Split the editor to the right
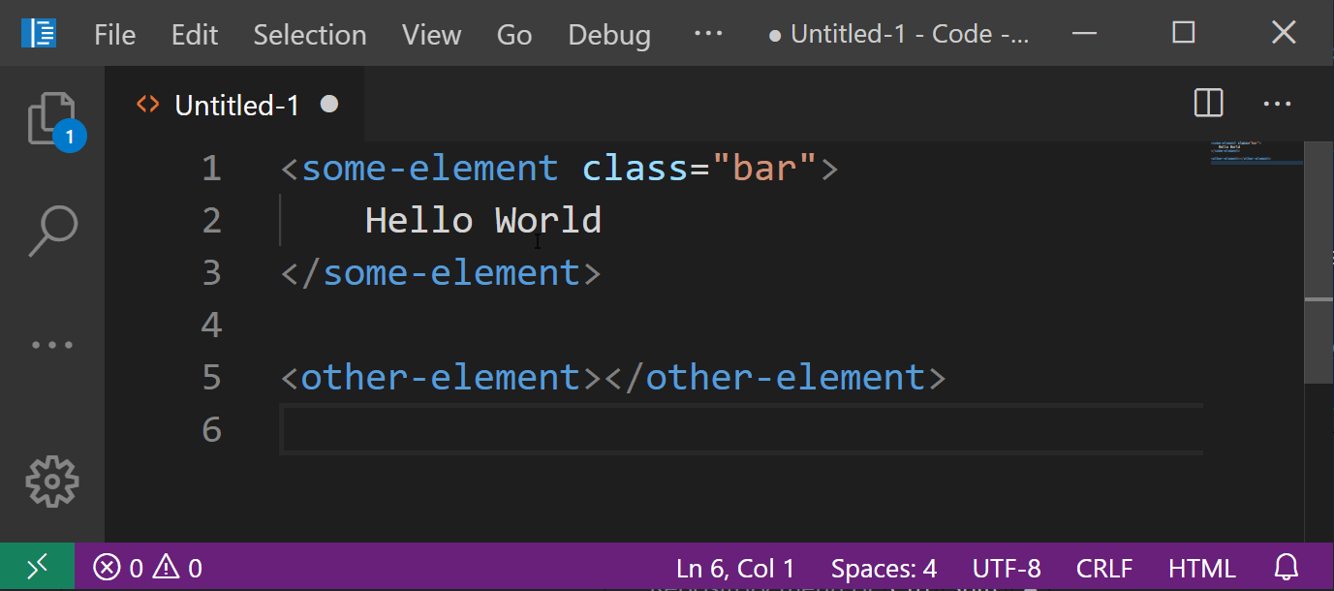Image resolution: width=1334 pixels, height=591 pixels. (x=1209, y=104)
